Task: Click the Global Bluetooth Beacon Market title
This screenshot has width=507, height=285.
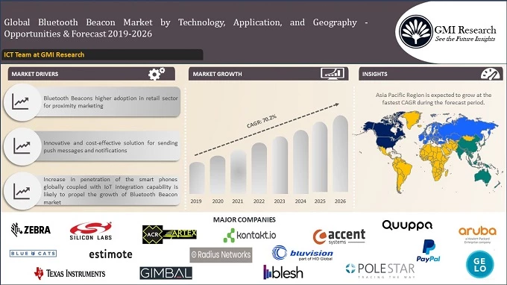Action: tap(186, 28)
